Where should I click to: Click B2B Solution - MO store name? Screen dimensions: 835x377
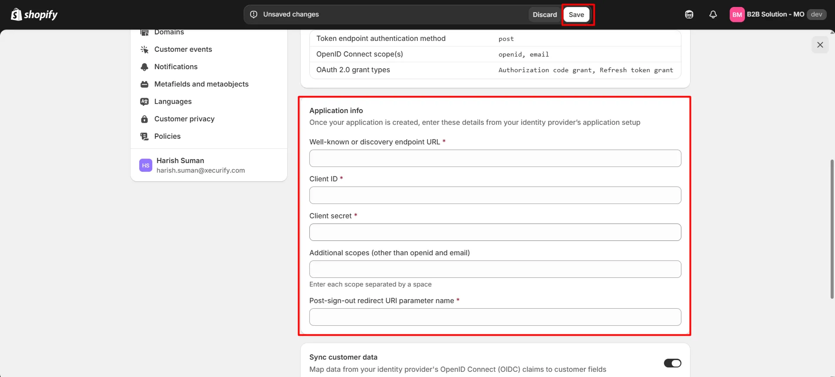click(775, 14)
